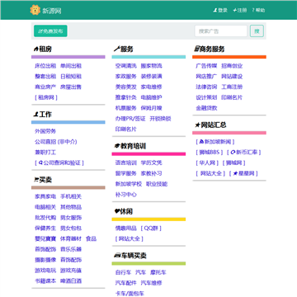Open 男女服饰 category
297x297 pixels.
click(x=71, y=218)
